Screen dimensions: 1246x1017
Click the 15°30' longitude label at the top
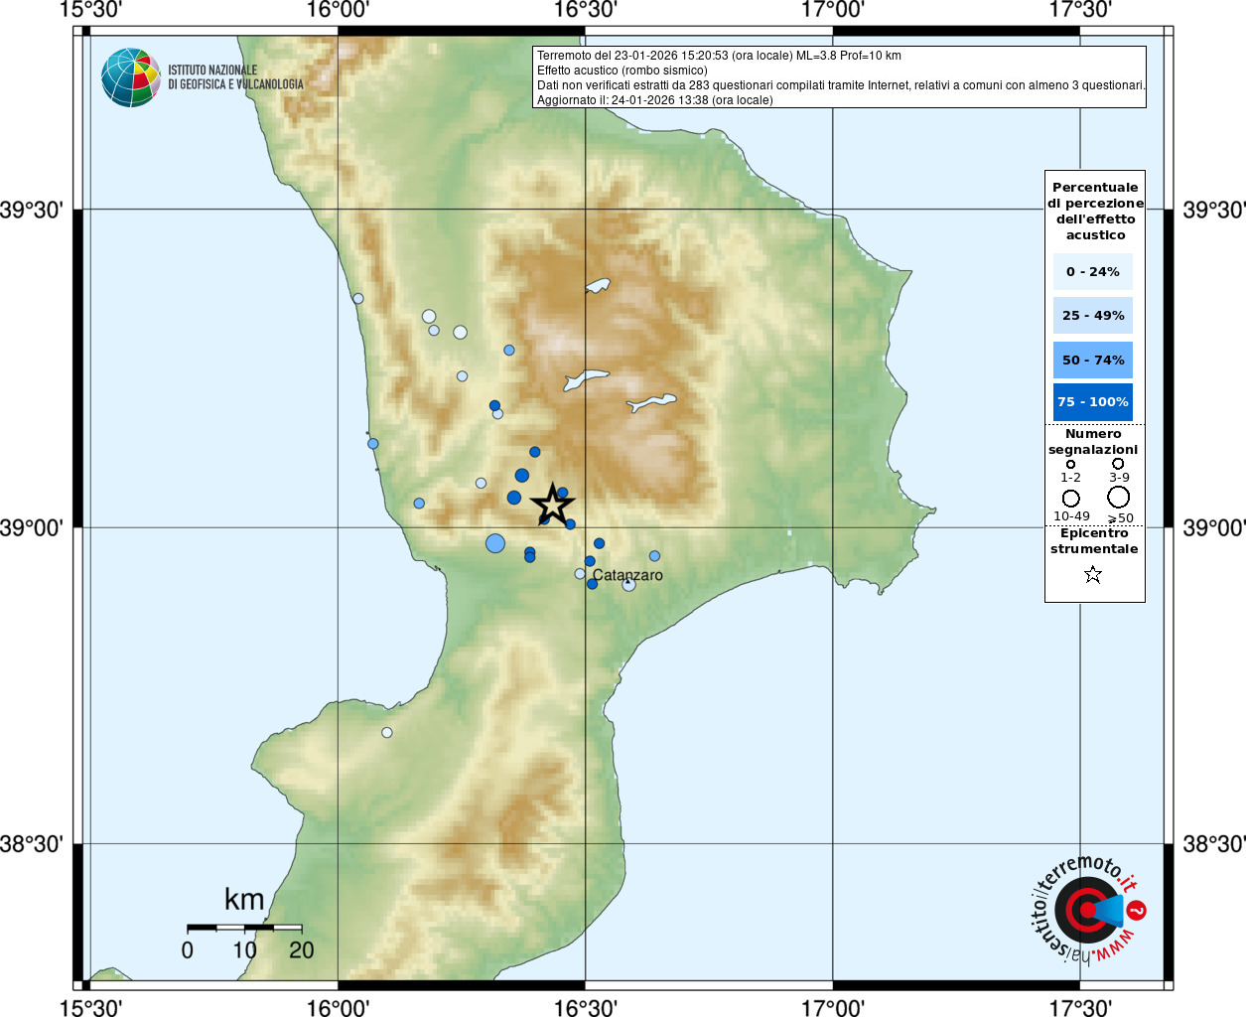(x=90, y=10)
